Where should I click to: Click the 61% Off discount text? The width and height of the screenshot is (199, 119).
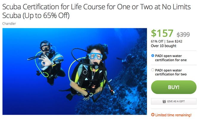tap(157, 41)
